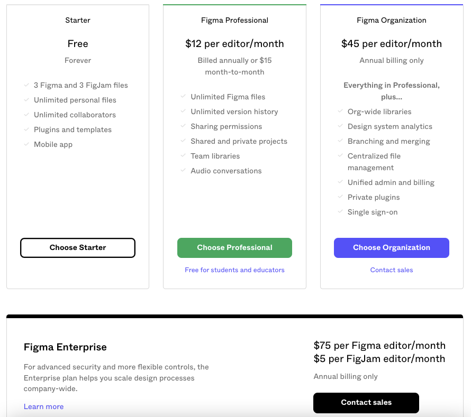Click the Plugins and templates feature text
Image resolution: width=471 pixels, height=417 pixels.
pos(73,129)
